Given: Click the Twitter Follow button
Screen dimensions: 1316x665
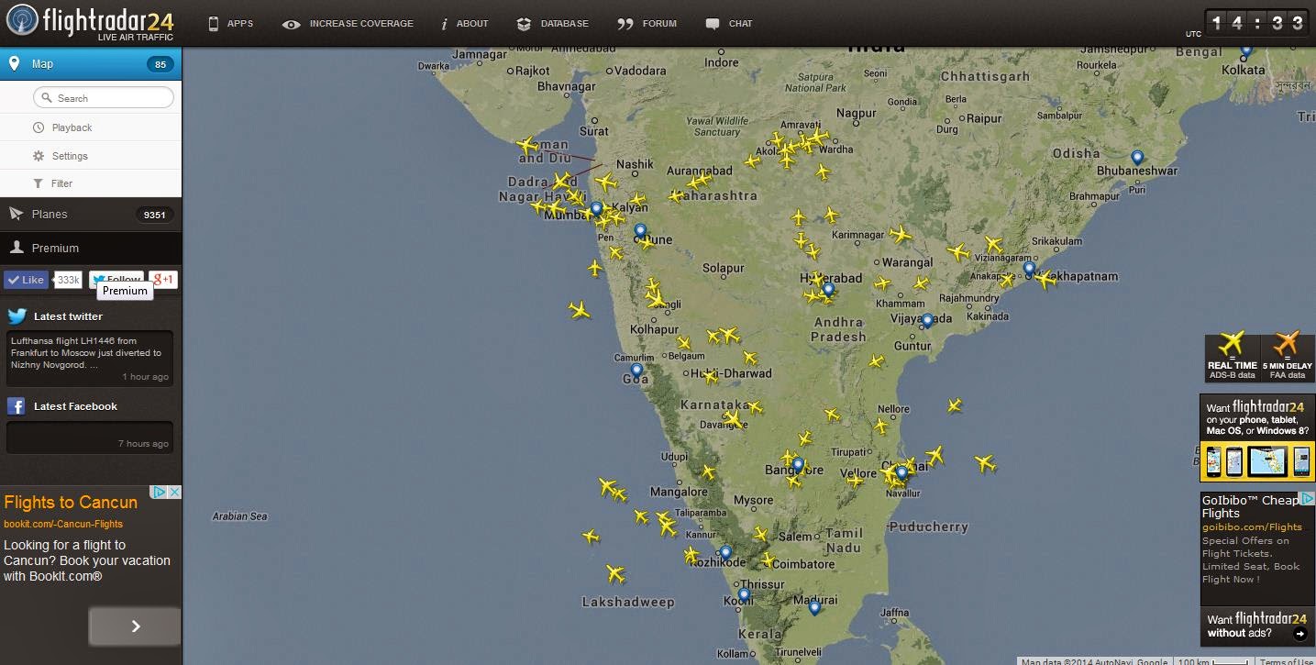Looking at the screenshot, I should [x=116, y=280].
